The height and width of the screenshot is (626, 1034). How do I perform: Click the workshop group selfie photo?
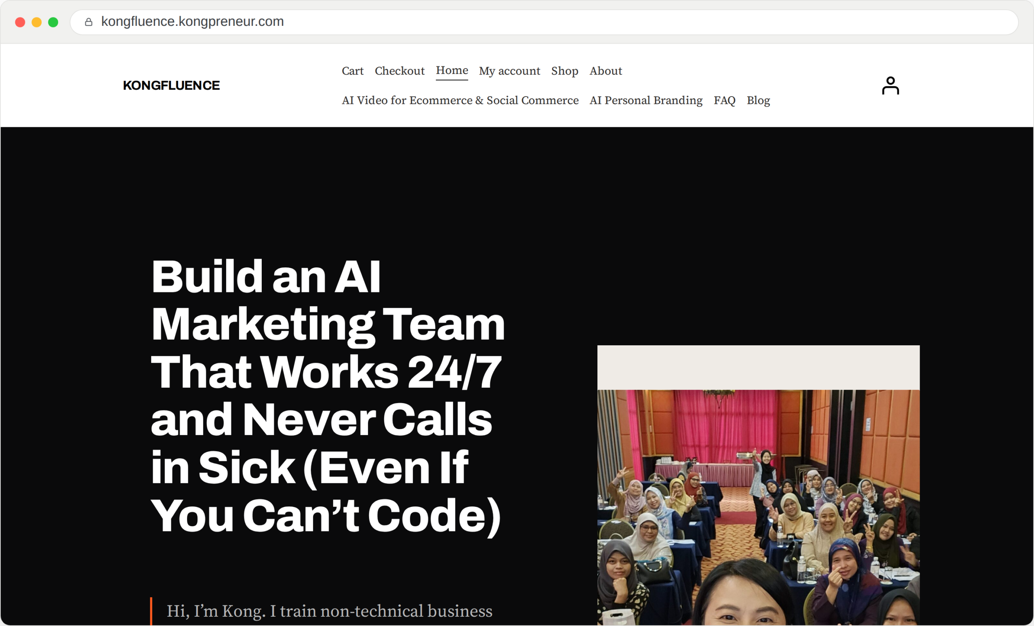(758, 507)
